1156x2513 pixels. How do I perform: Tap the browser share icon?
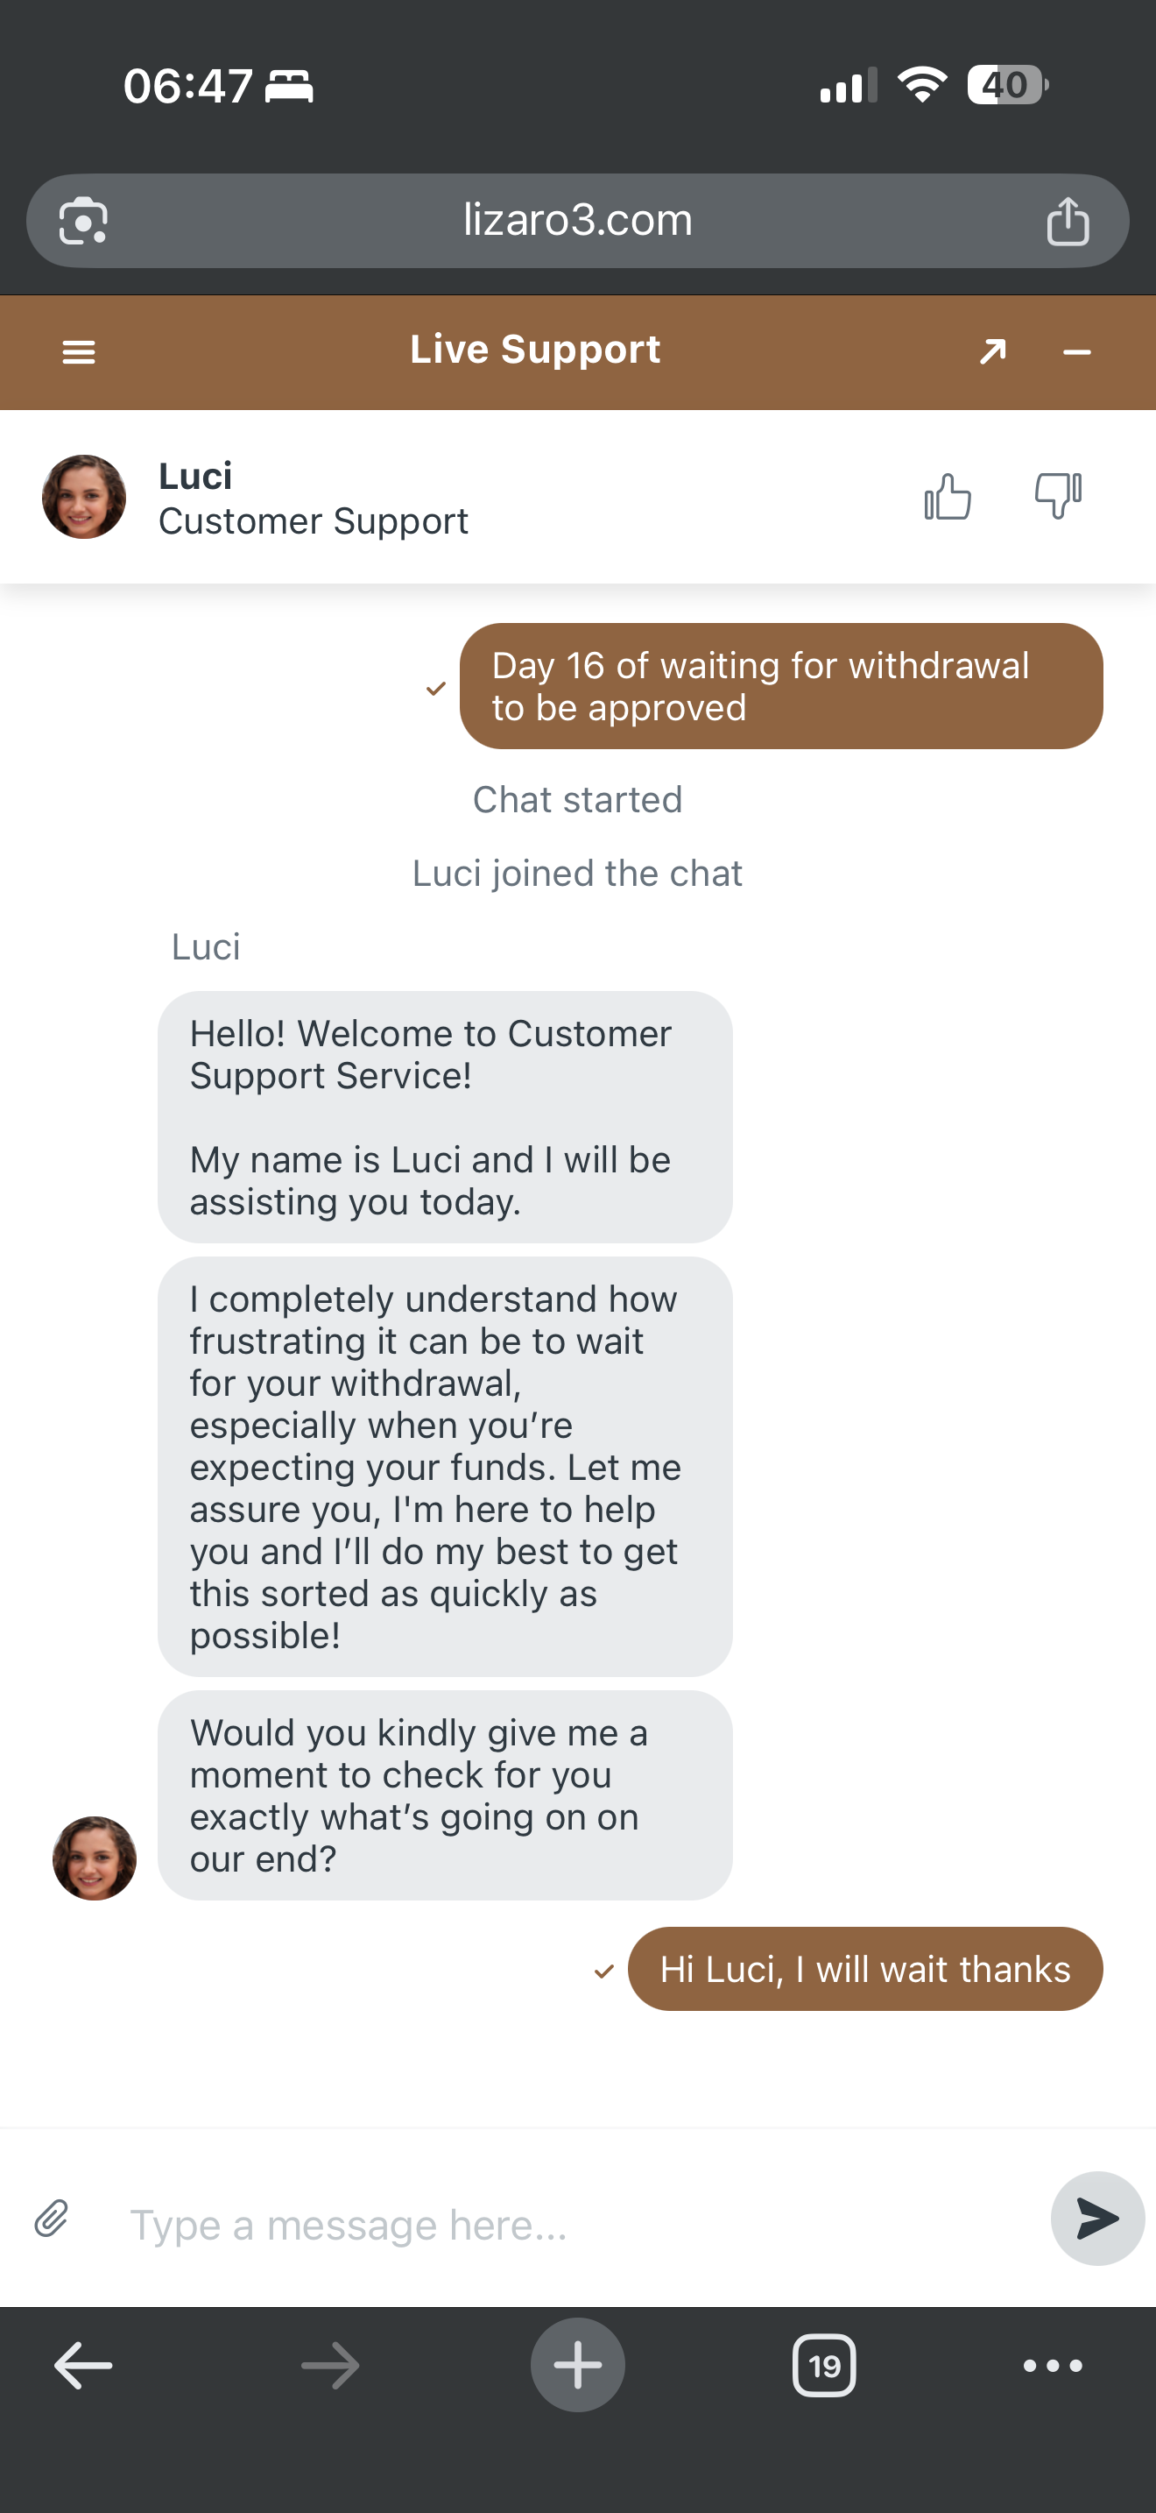click(x=1068, y=222)
